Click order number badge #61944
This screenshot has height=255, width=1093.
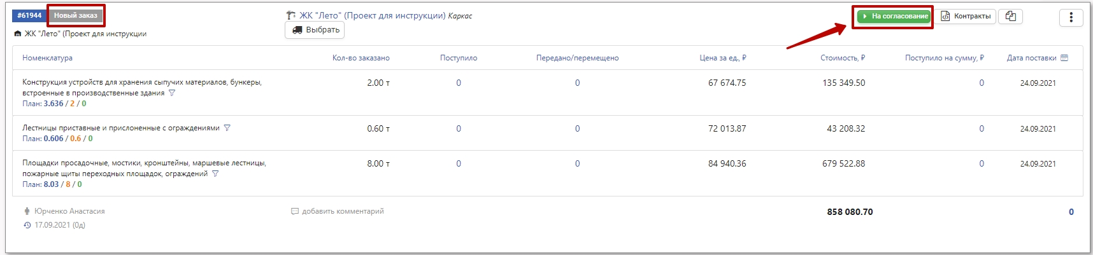tap(29, 15)
